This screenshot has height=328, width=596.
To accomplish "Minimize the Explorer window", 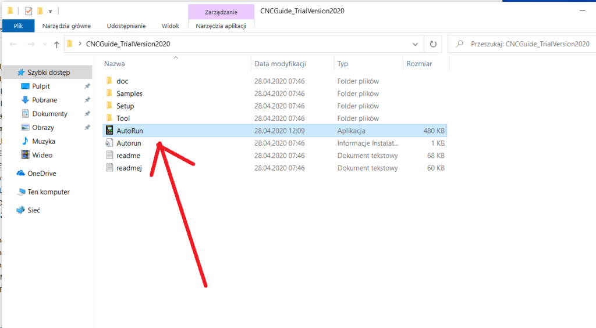I will point(582,10).
